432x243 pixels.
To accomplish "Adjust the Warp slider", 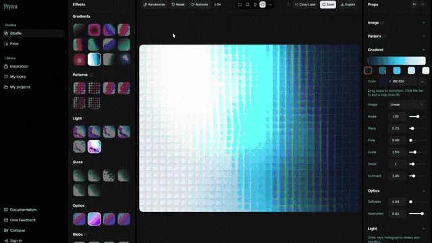I will click(x=417, y=128).
